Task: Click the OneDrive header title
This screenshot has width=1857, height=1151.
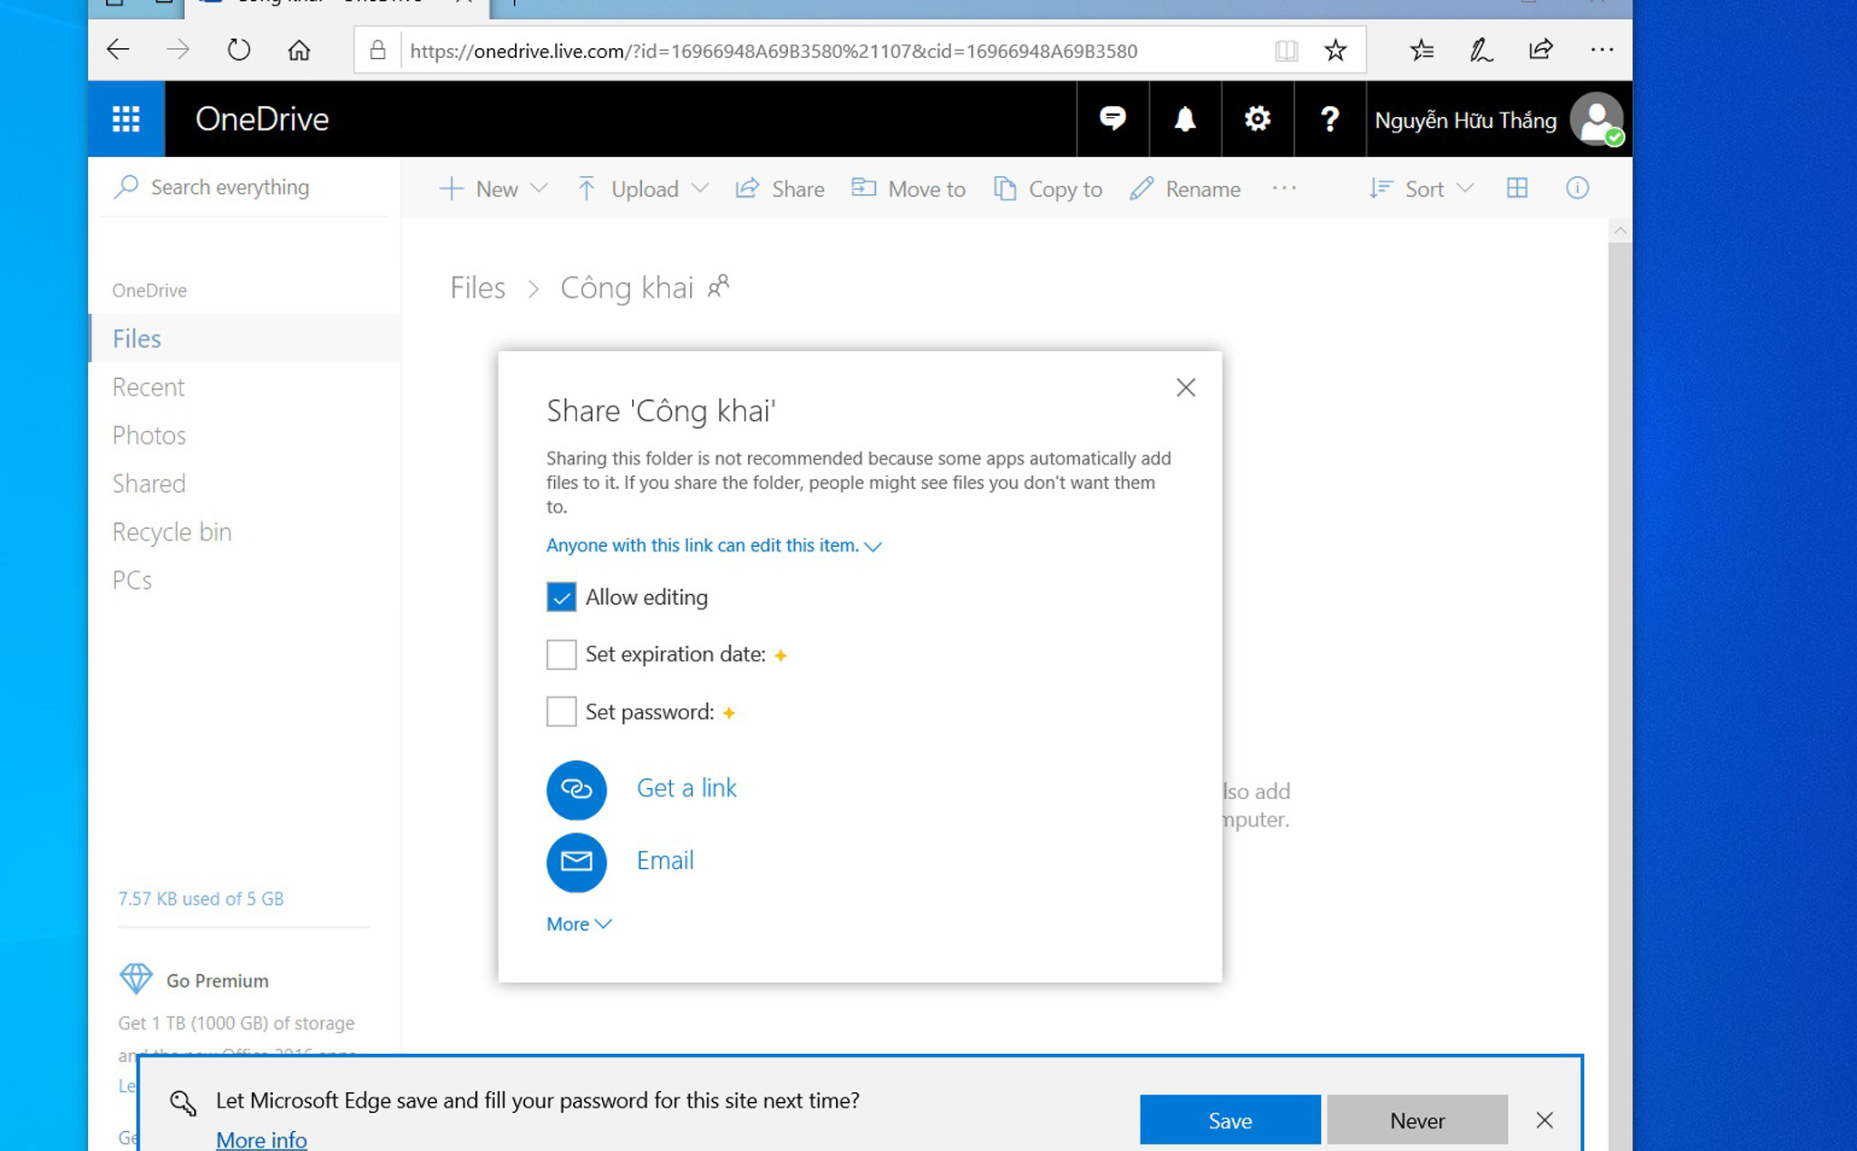Action: point(262,119)
